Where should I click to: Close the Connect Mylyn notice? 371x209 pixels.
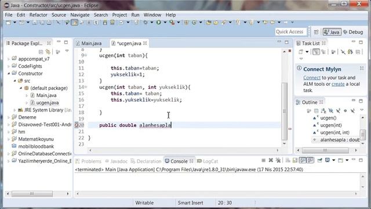362,69
